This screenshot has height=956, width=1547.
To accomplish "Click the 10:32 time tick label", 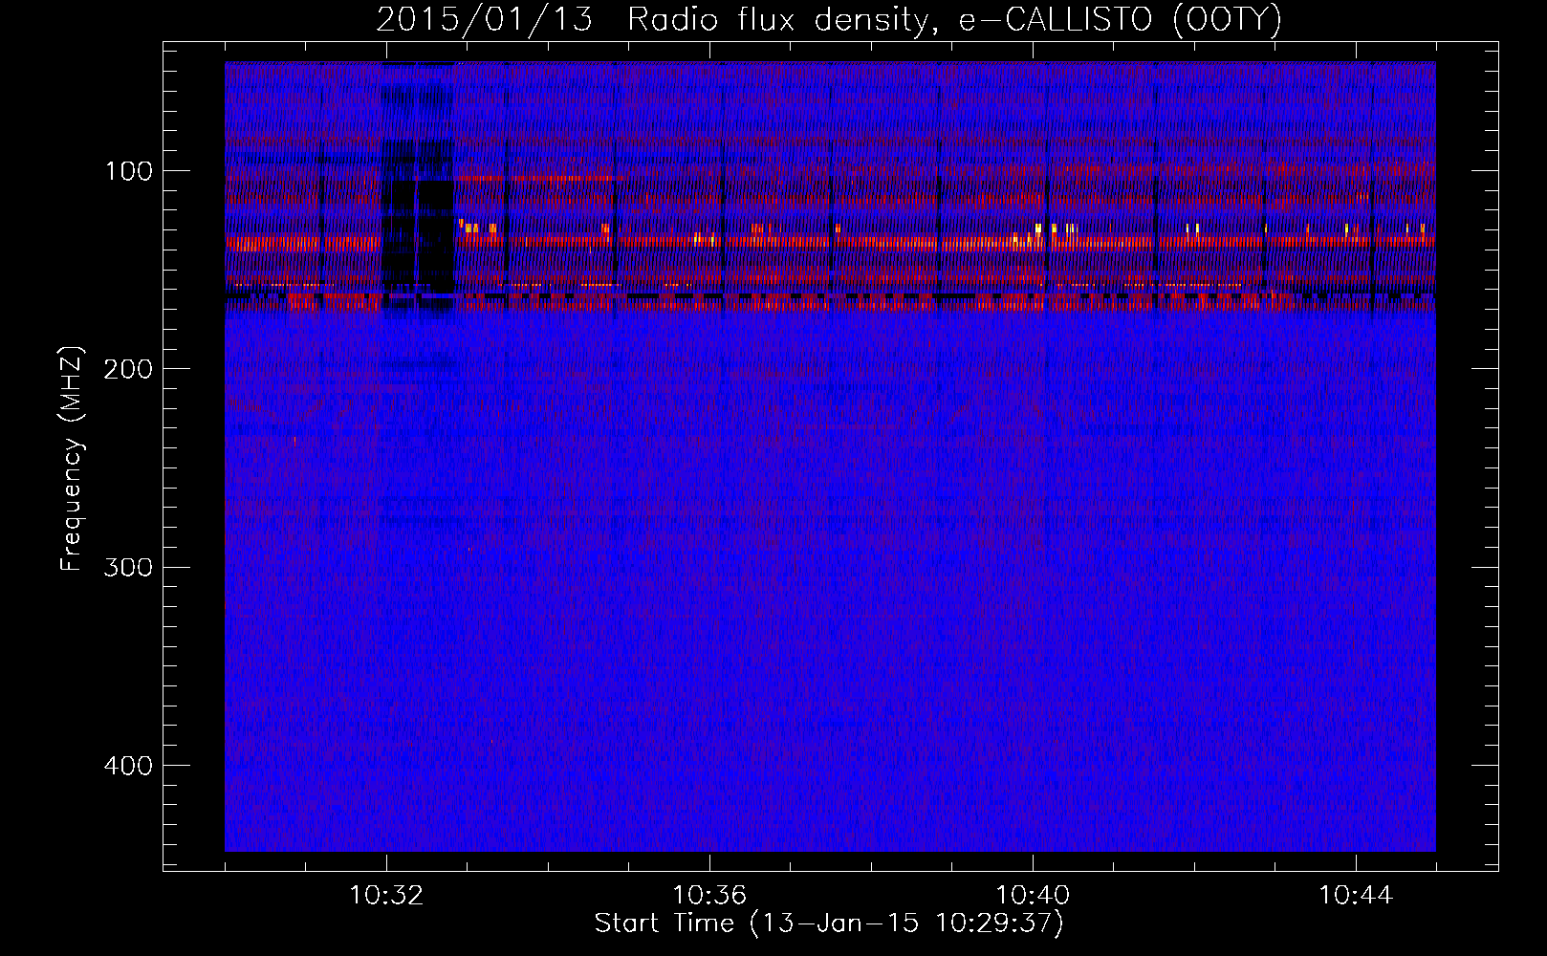I will pyautogui.click(x=386, y=896).
